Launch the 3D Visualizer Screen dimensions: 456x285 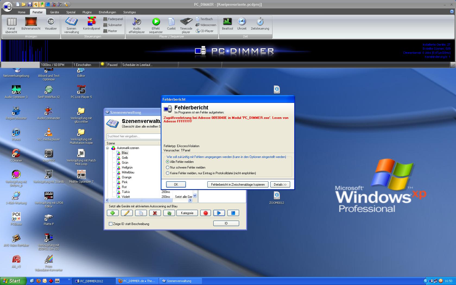click(51, 24)
